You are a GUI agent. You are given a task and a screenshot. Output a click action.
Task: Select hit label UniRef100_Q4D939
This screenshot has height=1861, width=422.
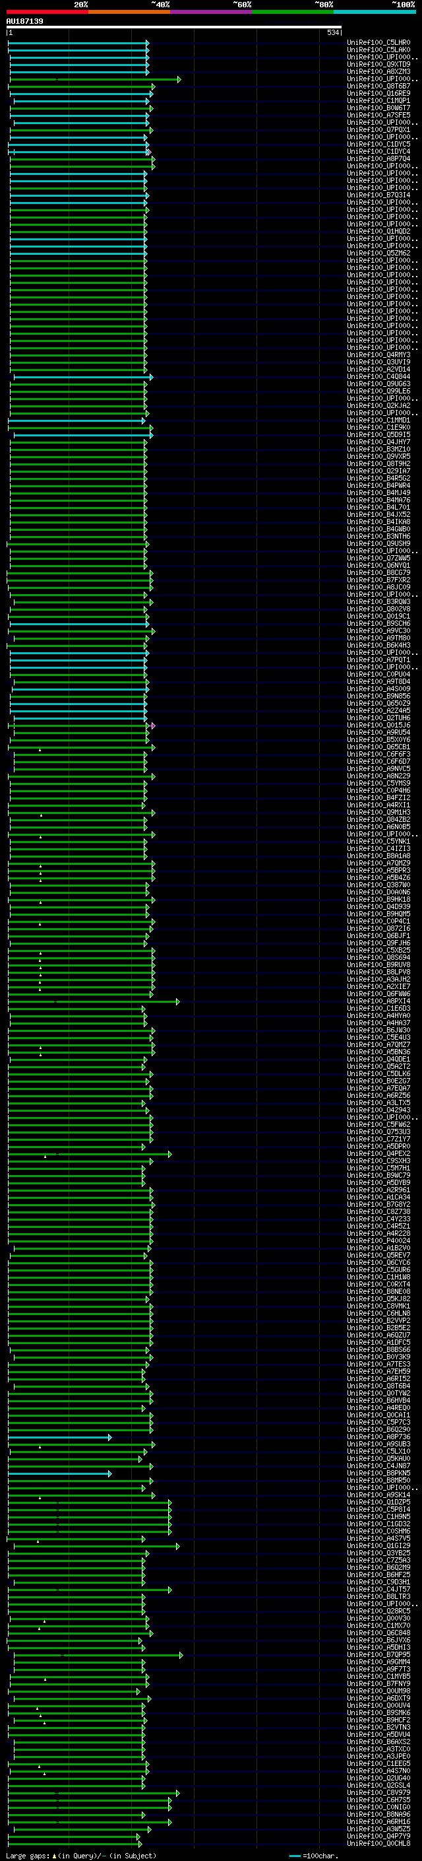(x=378, y=906)
